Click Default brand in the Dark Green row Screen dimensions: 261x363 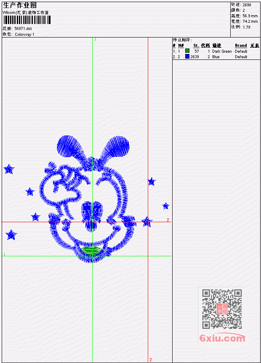(x=241, y=51)
